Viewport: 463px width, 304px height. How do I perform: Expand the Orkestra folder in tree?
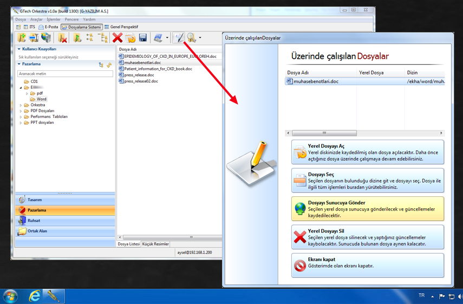(x=21, y=105)
